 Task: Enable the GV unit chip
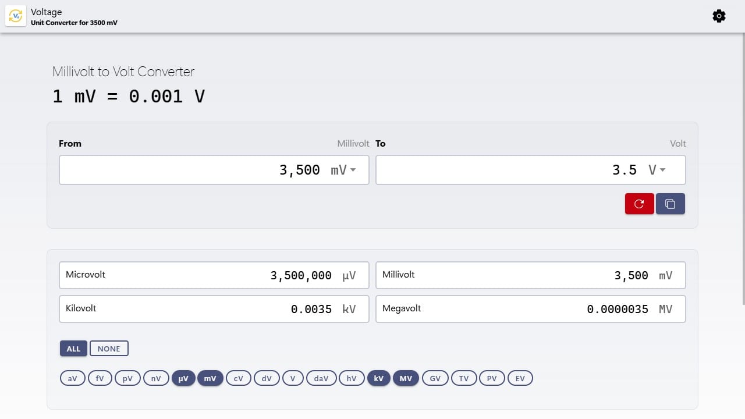click(435, 378)
